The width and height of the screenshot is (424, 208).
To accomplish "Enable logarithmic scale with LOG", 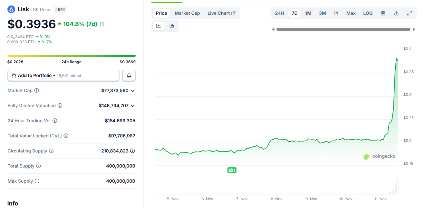I will click(368, 13).
